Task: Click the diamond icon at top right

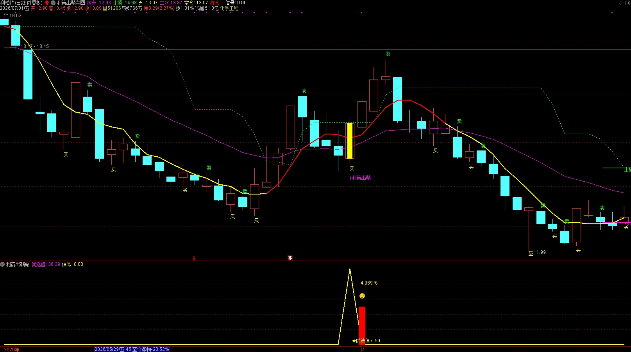Action: point(621,3)
